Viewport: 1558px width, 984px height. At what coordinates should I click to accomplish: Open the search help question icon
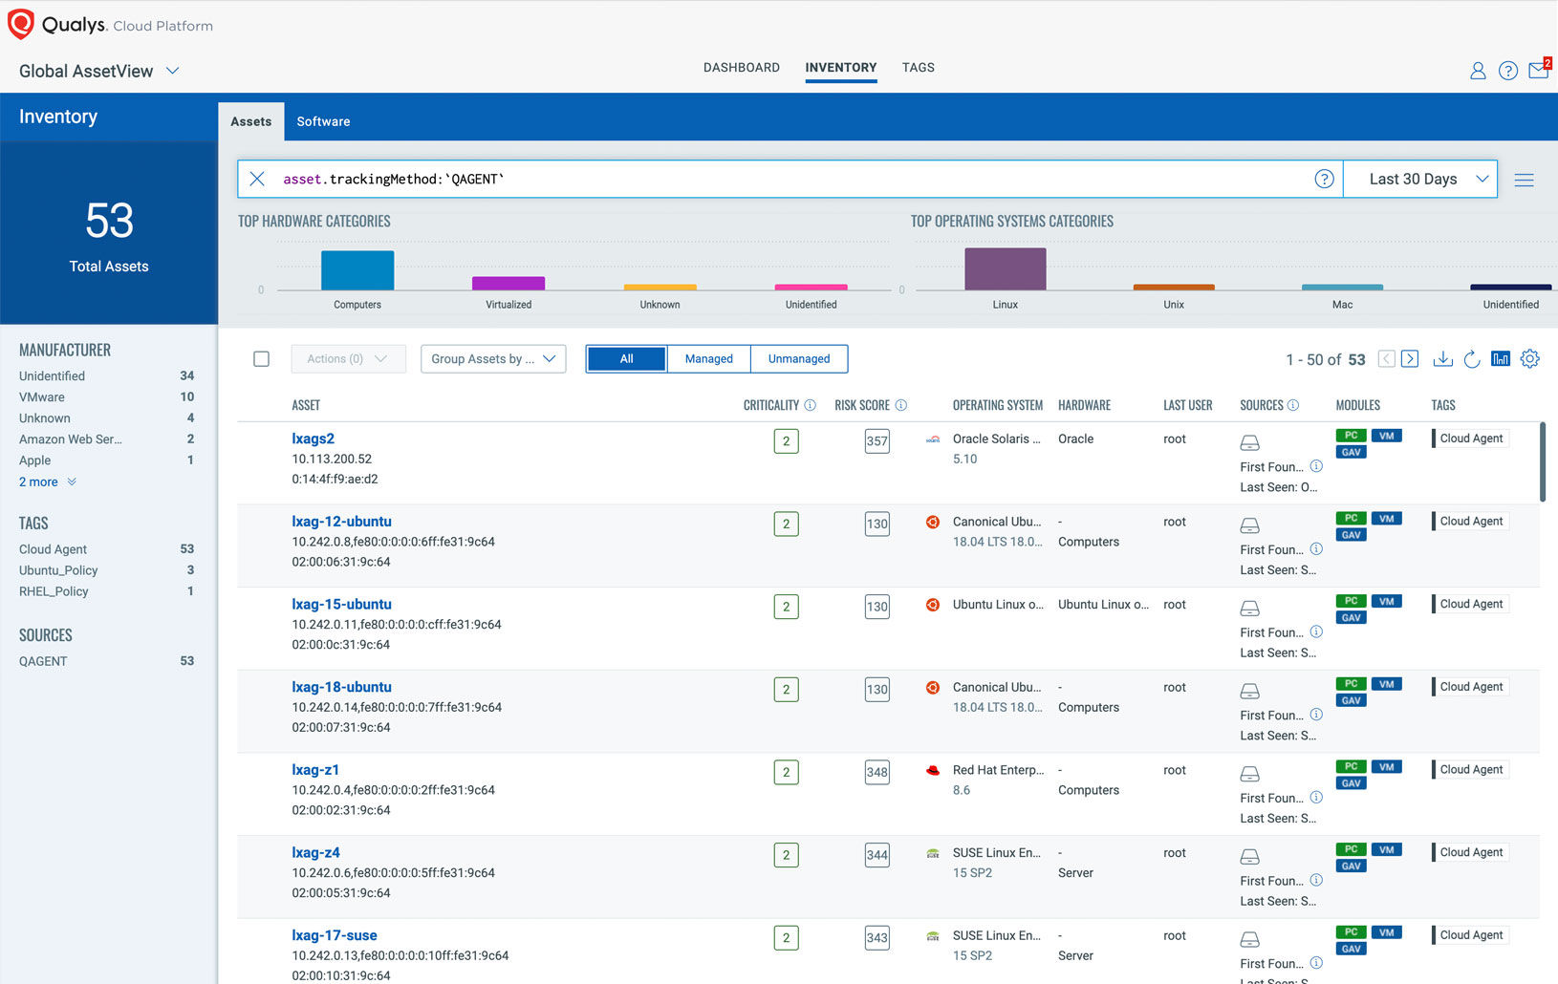[x=1324, y=179]
